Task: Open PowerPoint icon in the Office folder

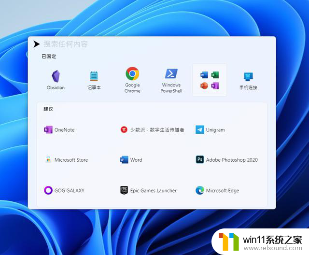Action: [204, 85]
